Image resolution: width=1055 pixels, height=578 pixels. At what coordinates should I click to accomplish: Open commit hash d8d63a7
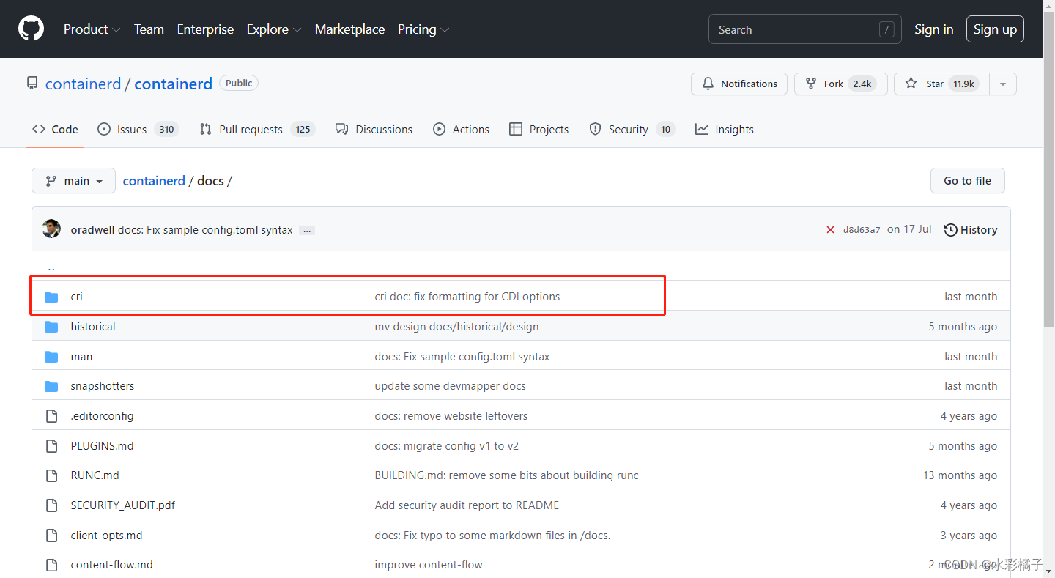[862, 230]
